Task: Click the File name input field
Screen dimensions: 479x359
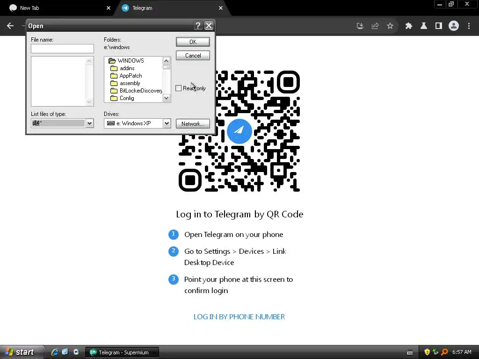Action: [x=62, y=49]
